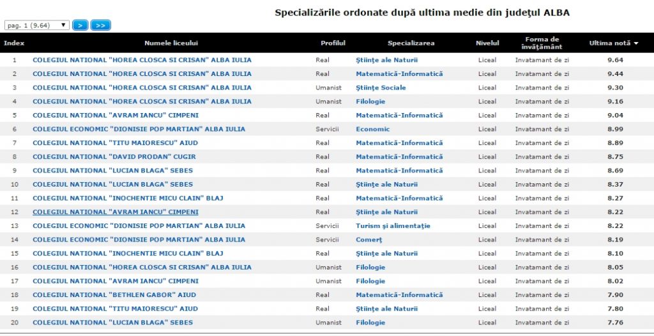Click the Profilul column header
This screenshot has width=654, height=336.
pos(333,43)
